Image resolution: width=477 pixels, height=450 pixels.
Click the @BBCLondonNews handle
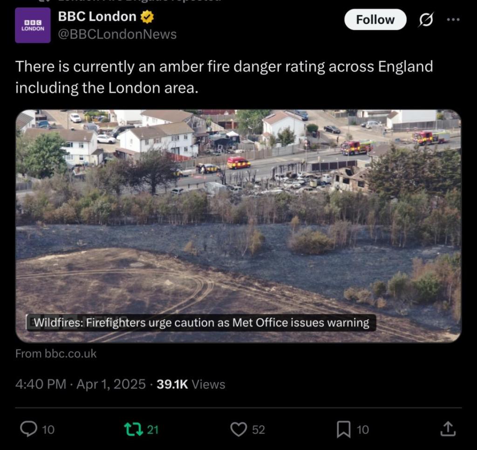[x=117, y=34]
